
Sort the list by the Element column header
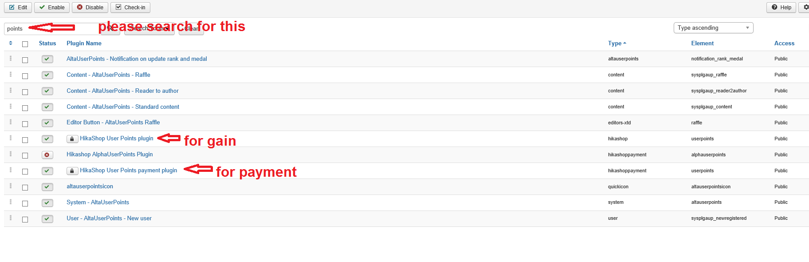coord(702,44)
